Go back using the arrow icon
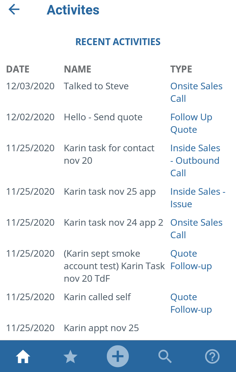Screen dimensions: 236x372 coord(14,10)
